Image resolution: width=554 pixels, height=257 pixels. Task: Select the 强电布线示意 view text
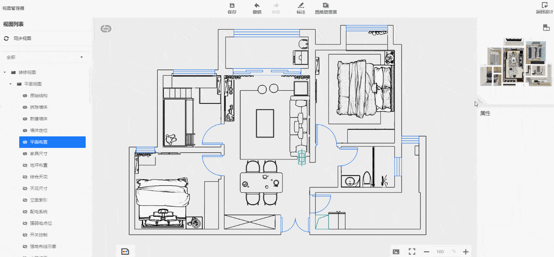click(43, 246)
